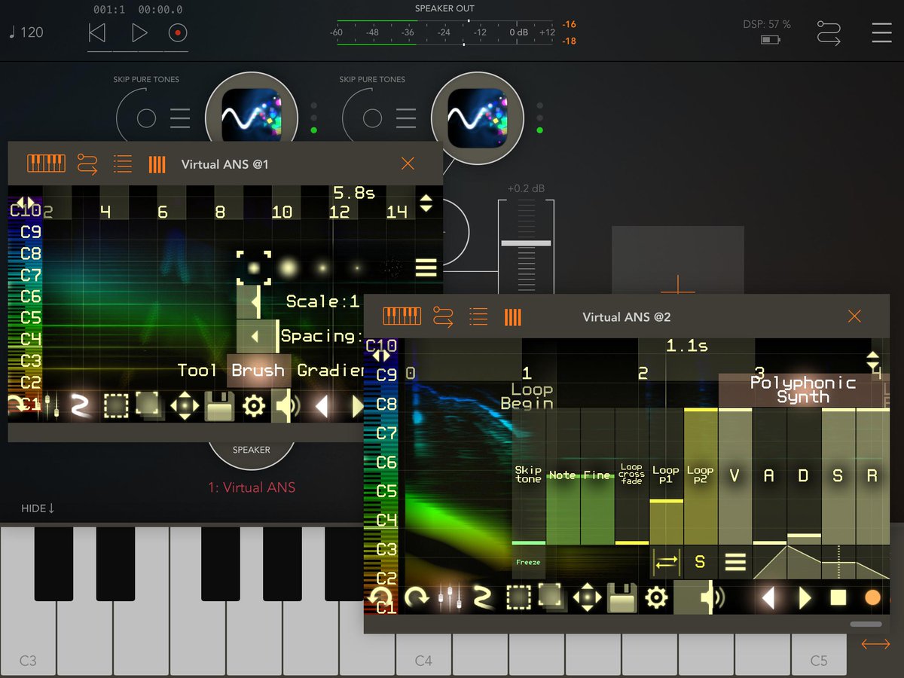
Task: Click undo arrow in Virtual ANS @2 toolbar
Action: point(380,598)
